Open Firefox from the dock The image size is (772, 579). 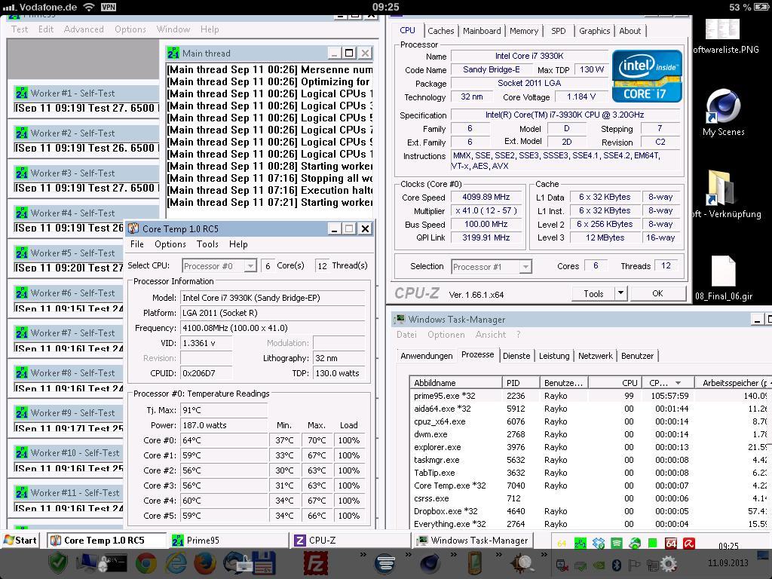(x=205, y=563)
